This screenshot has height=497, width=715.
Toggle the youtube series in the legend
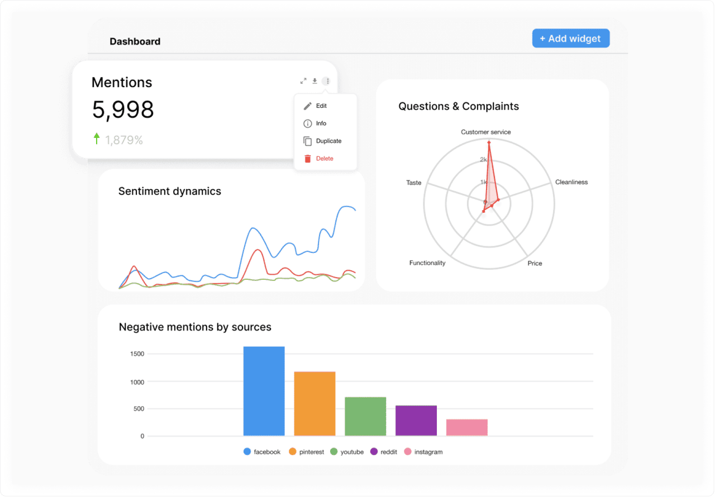pos(346,452)
